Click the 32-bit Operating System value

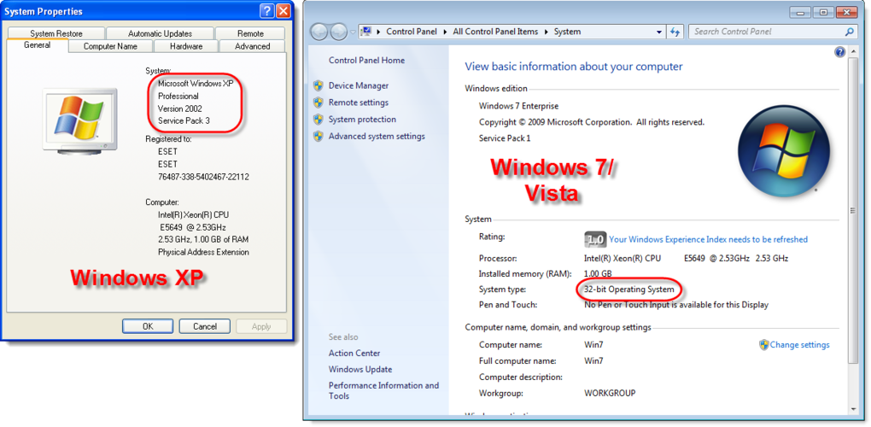(628, 290)
